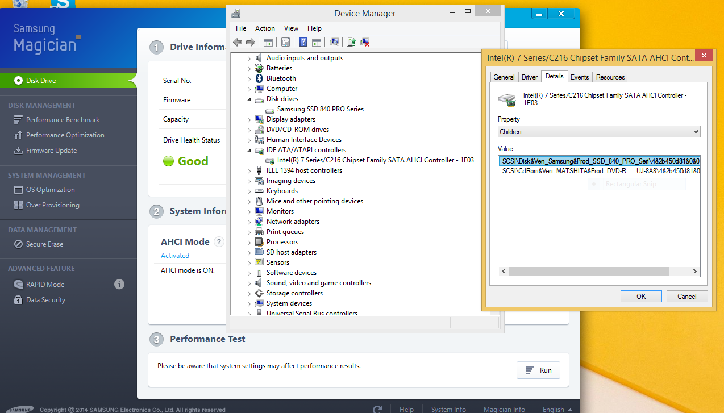This screenshot has height=413, width=724.
Task: Open the Action menu in Device Manager
Action: click(265, 28)
